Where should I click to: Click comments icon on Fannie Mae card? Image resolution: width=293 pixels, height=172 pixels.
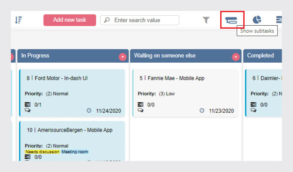tap(141, 110)
